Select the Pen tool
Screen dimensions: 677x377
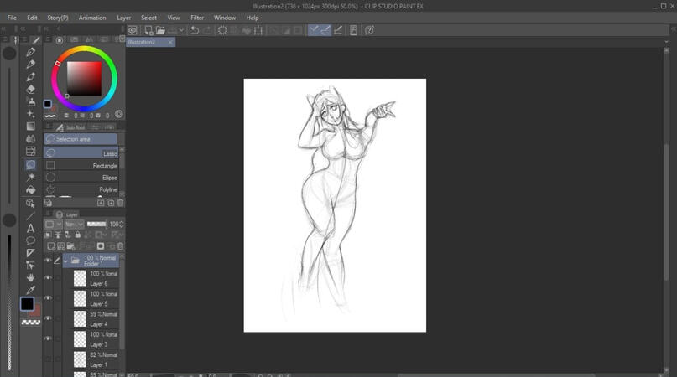31,52
